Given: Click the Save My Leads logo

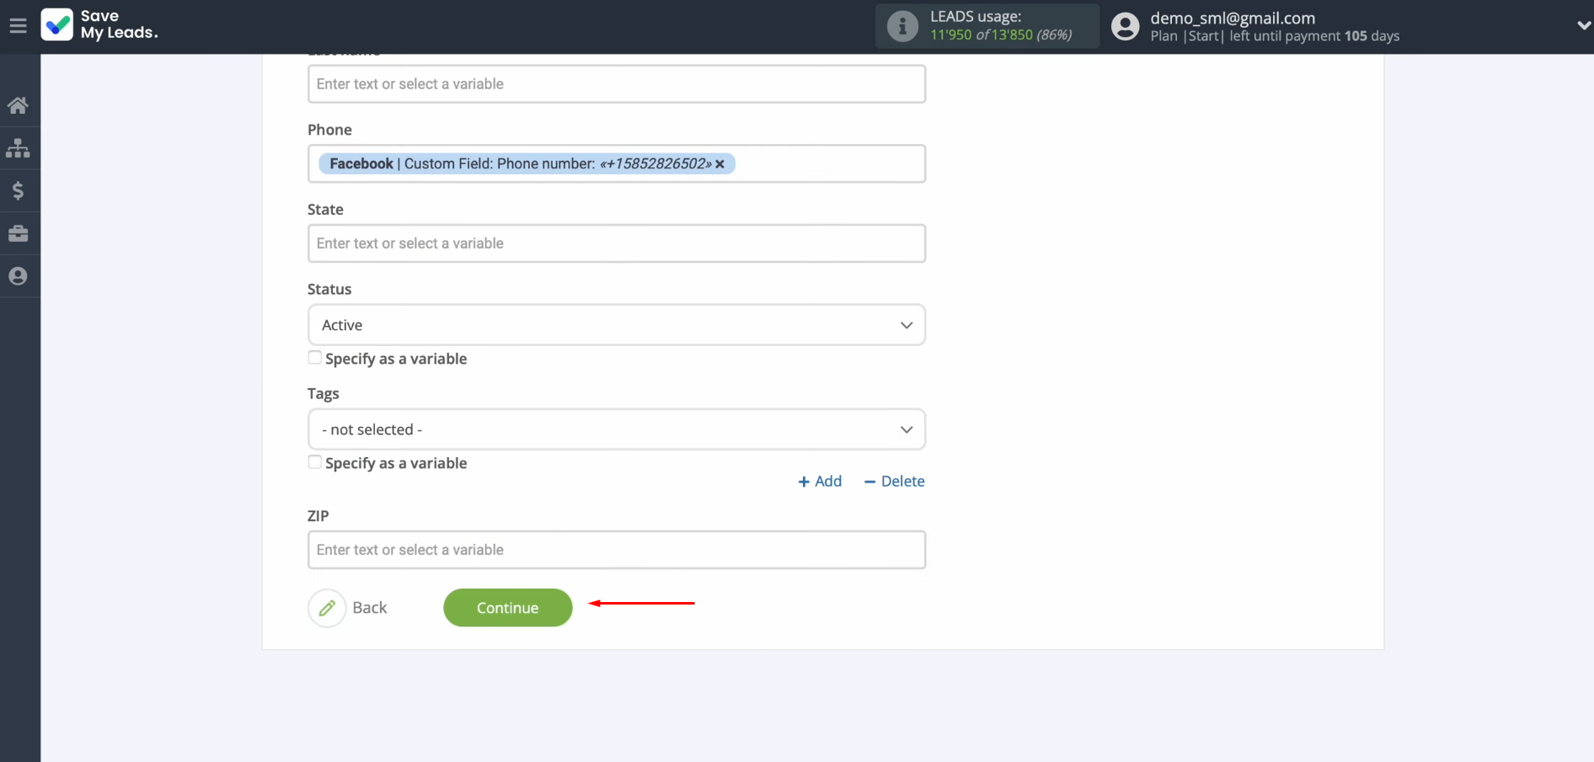Looking at the screenshot, I should (99, 25).
